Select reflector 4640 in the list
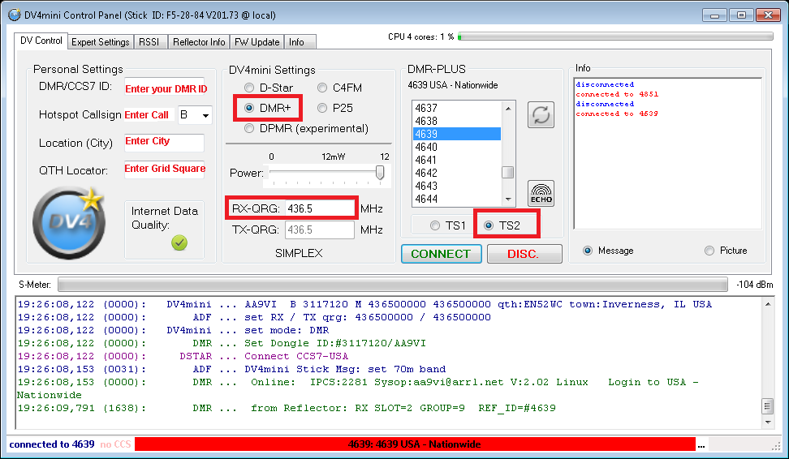The height and width of the screenshot is (459, 789). [x=457, y=148]
